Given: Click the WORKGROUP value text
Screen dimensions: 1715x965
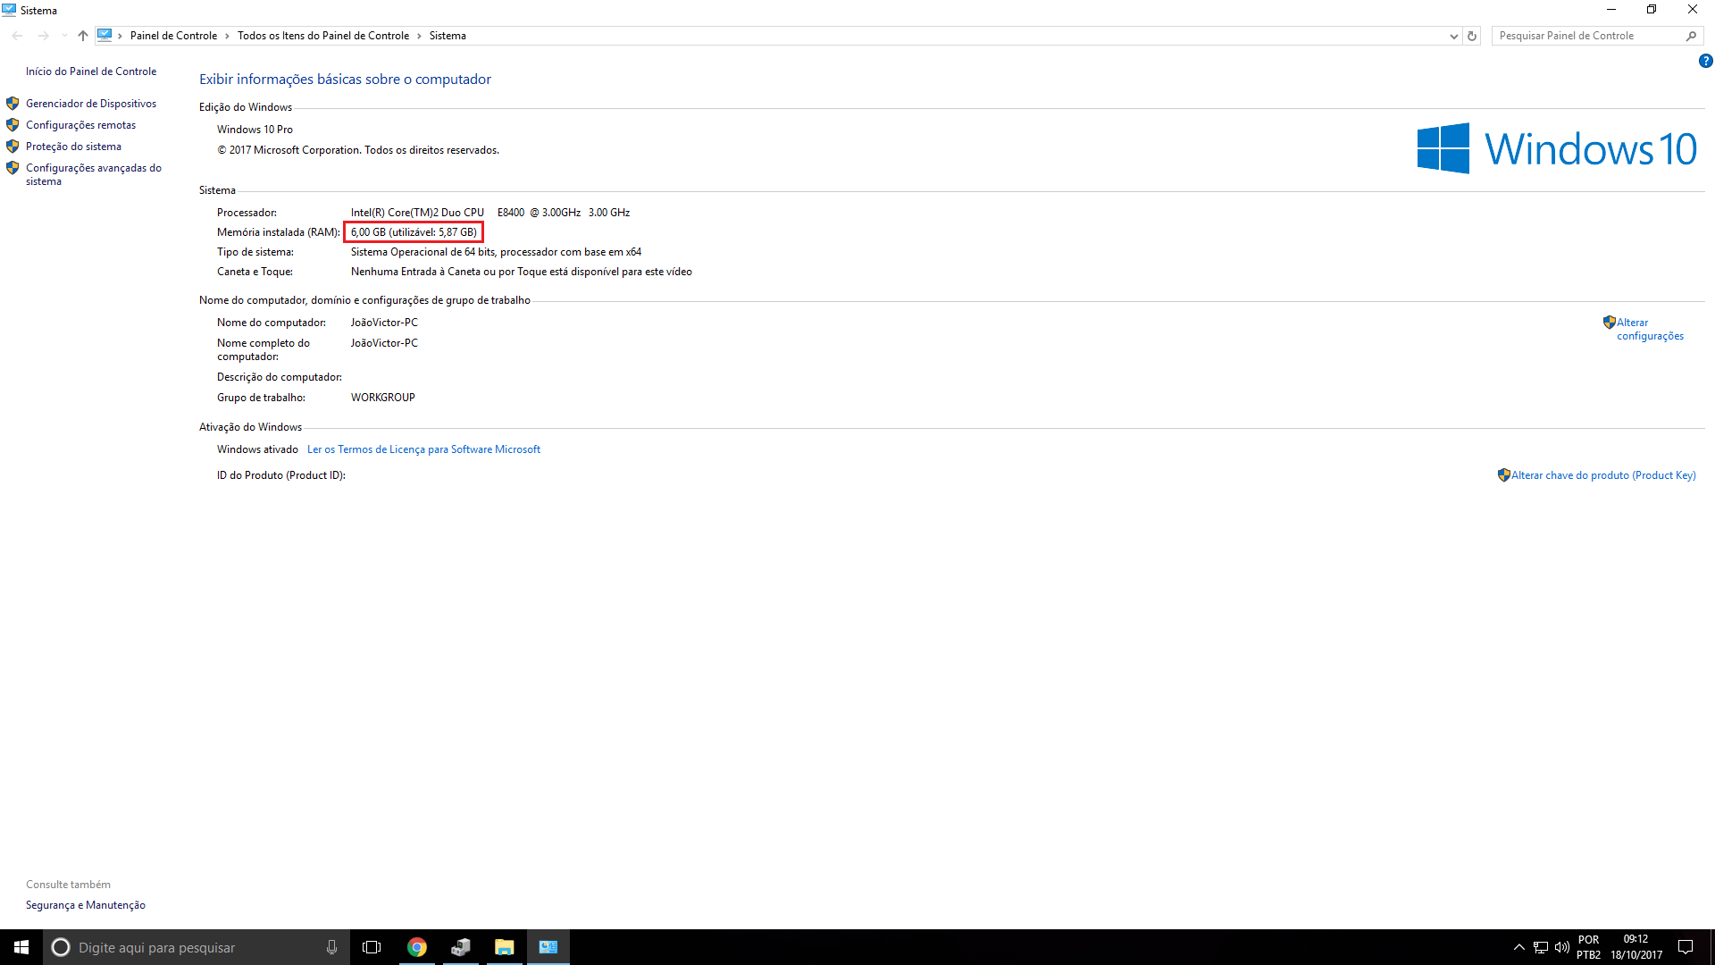Looking at the screenshot, I should point(383,398).
